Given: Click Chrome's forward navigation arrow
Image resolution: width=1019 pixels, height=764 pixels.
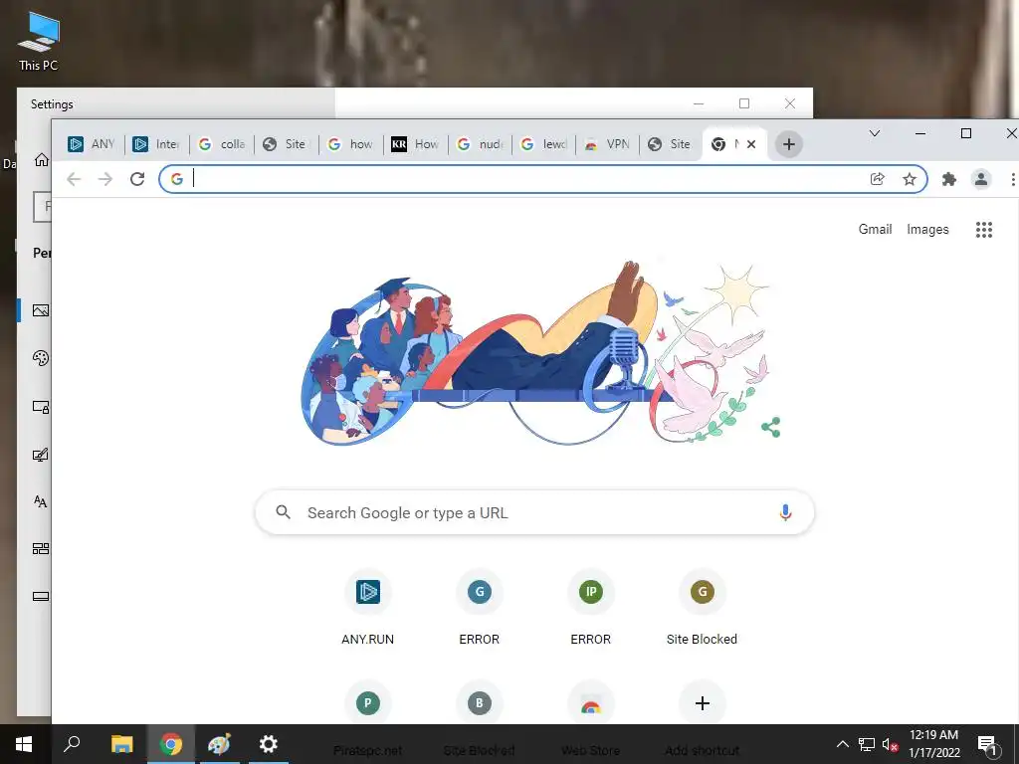Looking at the screenshot, I should pos(105,179).
